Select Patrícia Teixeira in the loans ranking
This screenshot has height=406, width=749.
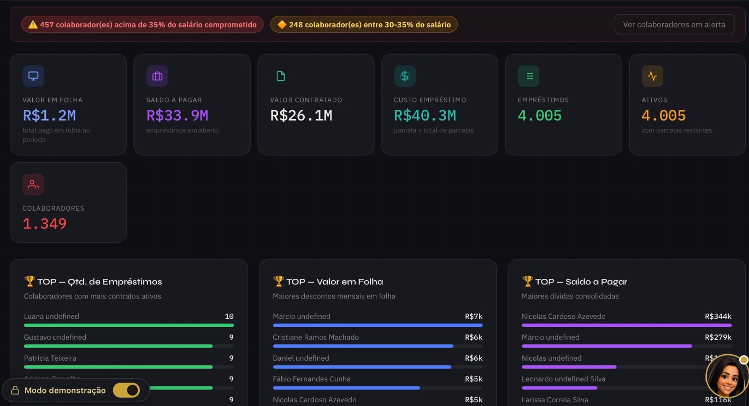pos(50,358)
